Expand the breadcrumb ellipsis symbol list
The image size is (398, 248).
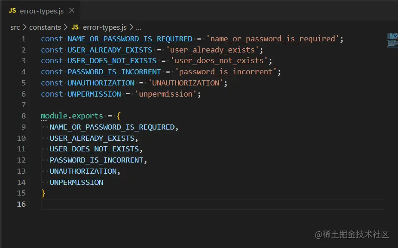[139, 28]
